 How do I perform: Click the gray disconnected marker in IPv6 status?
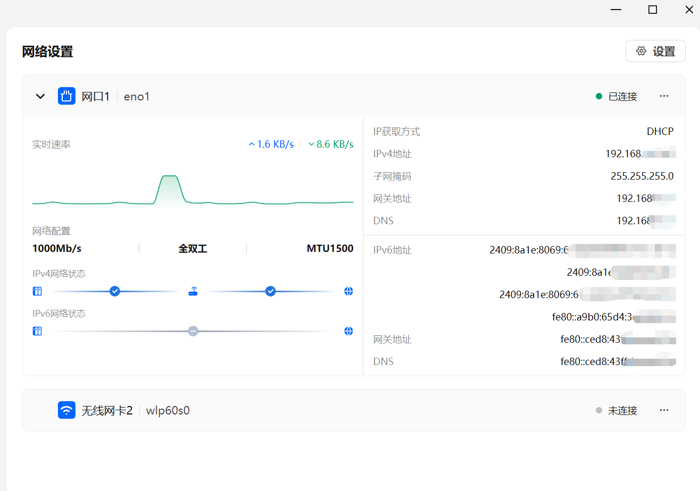193,331
